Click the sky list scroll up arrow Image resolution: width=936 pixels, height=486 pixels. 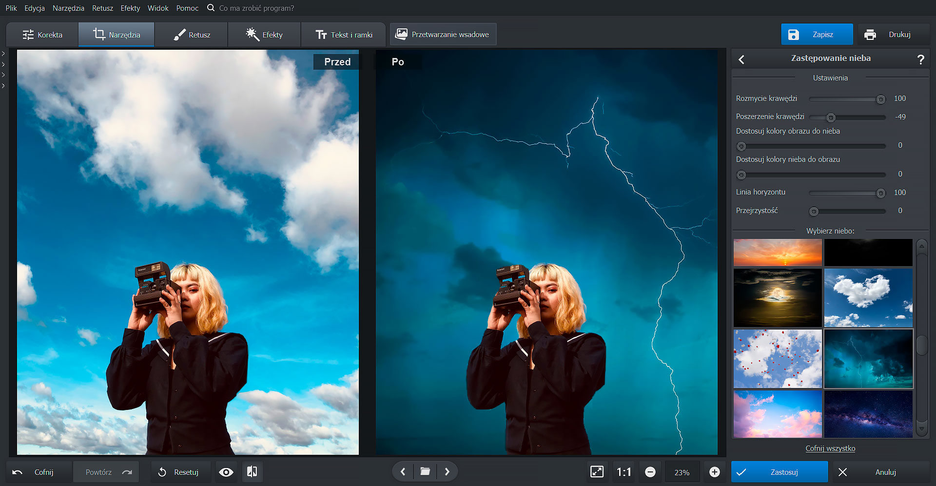pyautogui.click(x=921, y=246)
